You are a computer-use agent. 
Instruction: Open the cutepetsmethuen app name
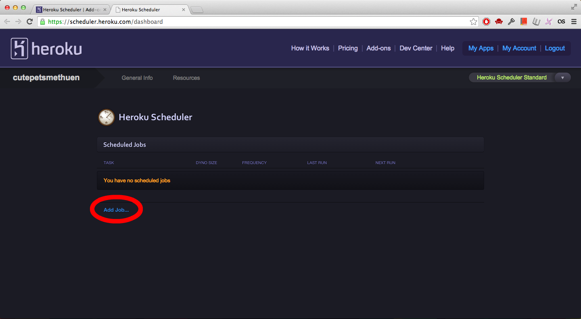pos(46,78)
